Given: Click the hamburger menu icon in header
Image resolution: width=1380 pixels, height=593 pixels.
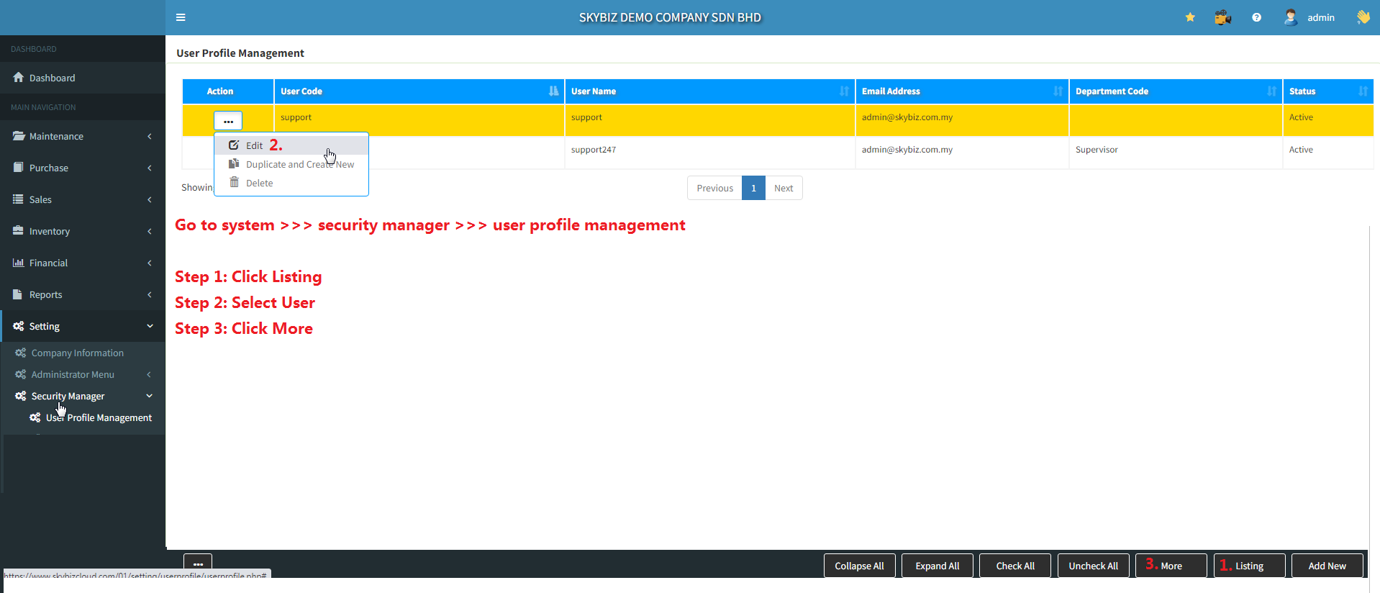Looking at the screenshot, I should click(x=181, y=17).
